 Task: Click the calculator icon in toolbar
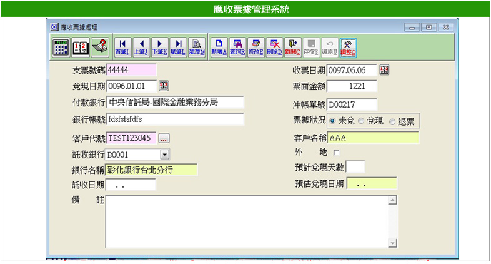coord(61,46)
